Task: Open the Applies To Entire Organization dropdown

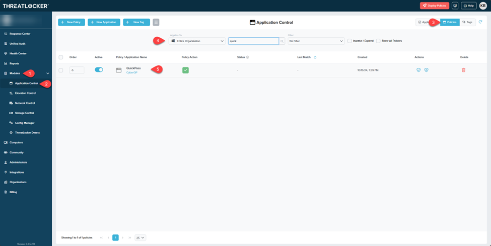Action: pos(197,41)
